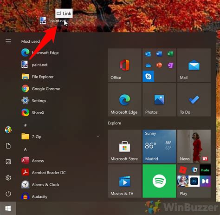Image resolution: width=220 pixels, height=215 pixels.
Task: Open OneDrive in Office apps tile
Action: (148, 65)
